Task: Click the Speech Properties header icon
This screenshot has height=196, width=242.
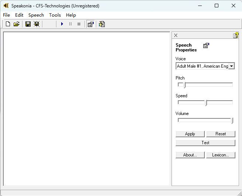Action: pos(206,45)
